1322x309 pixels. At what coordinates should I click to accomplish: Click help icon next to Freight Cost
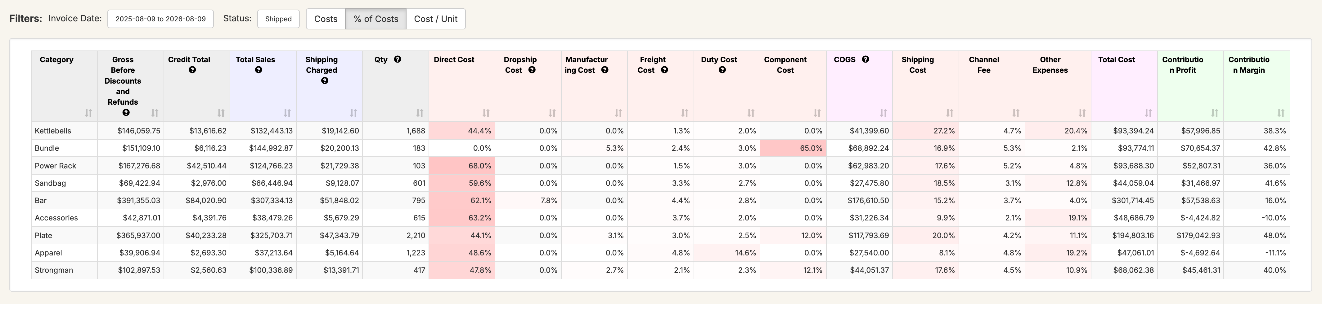(664, 70)
